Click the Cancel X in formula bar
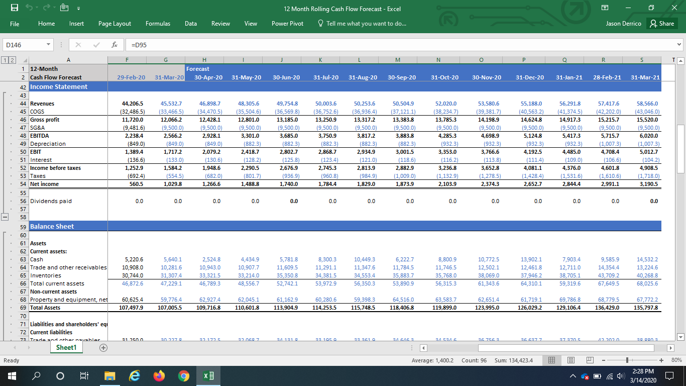The height and width of the screenshot is (386, 686). tap(78, 45)
